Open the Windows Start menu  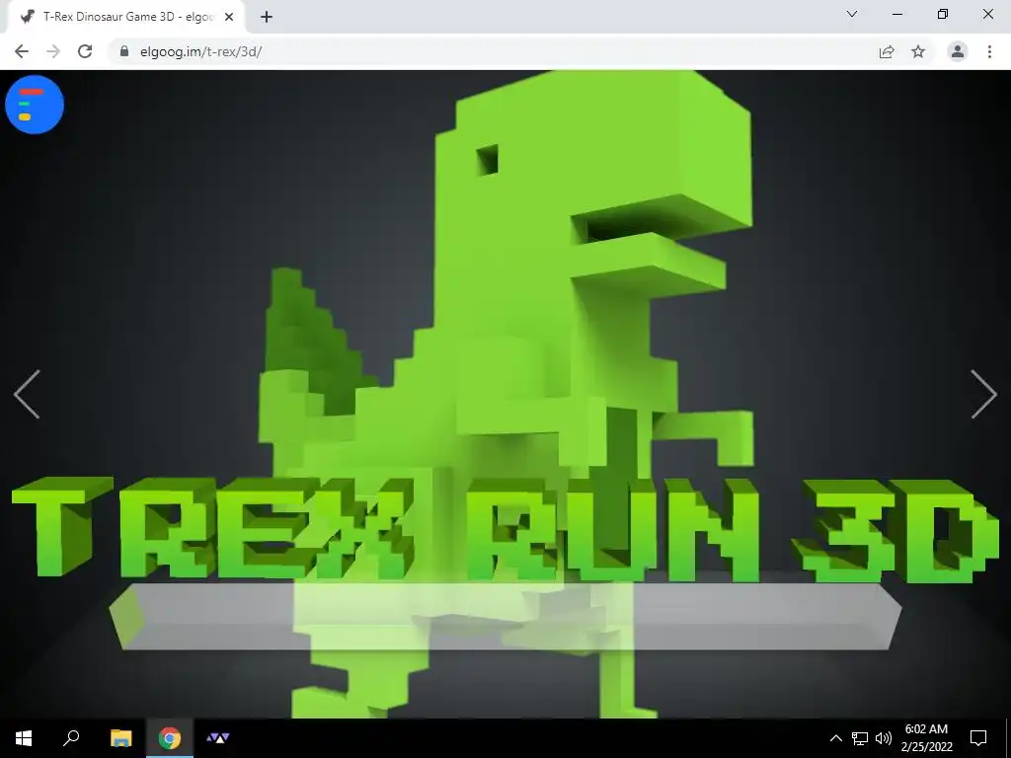(24, 738)
